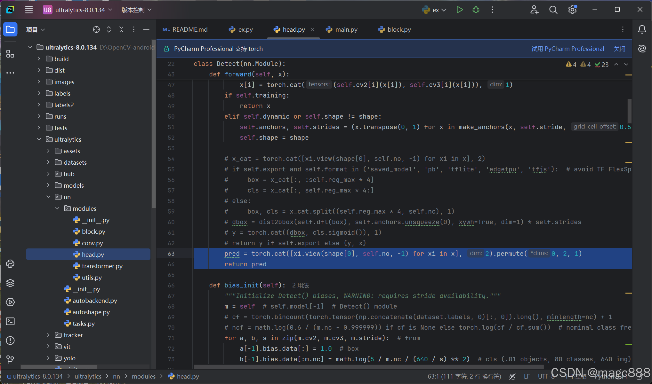This screenshot has width=652, height=384.
Task: Open the Python Console tool window
Action: (x=10, y=264)
